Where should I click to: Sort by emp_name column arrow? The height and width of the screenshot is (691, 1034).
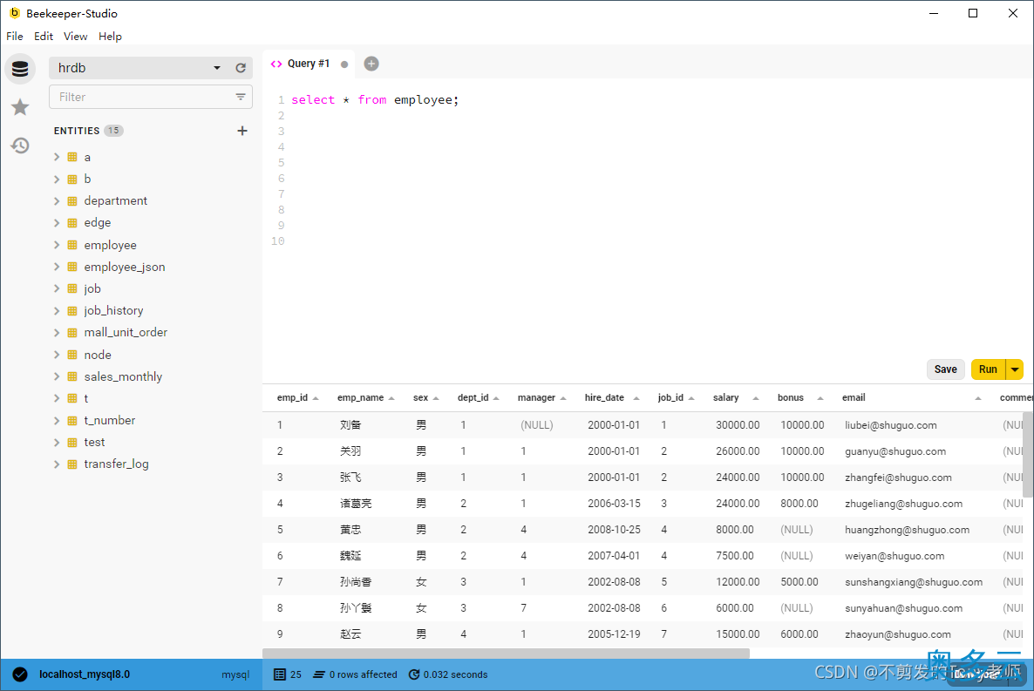pyautogui.click(x=391, y=398)
